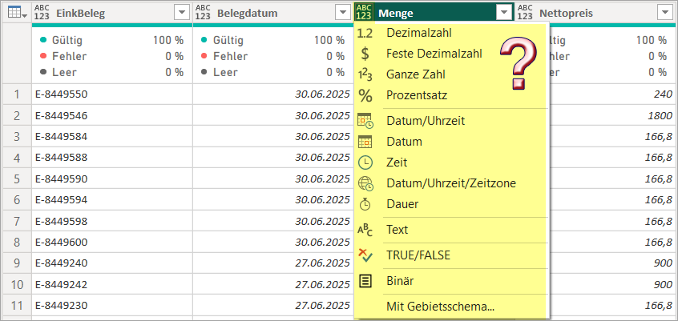This screenshot has width=678, height=321.
Task: Select Mit Gebietsschema... menu entry
Action: click(x=440, y=306)
